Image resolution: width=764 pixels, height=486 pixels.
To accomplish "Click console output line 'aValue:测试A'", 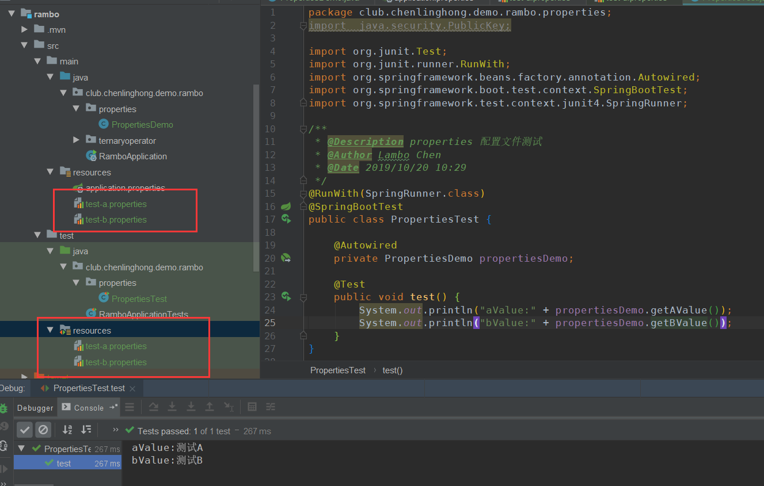I will (x=167, y=448).
